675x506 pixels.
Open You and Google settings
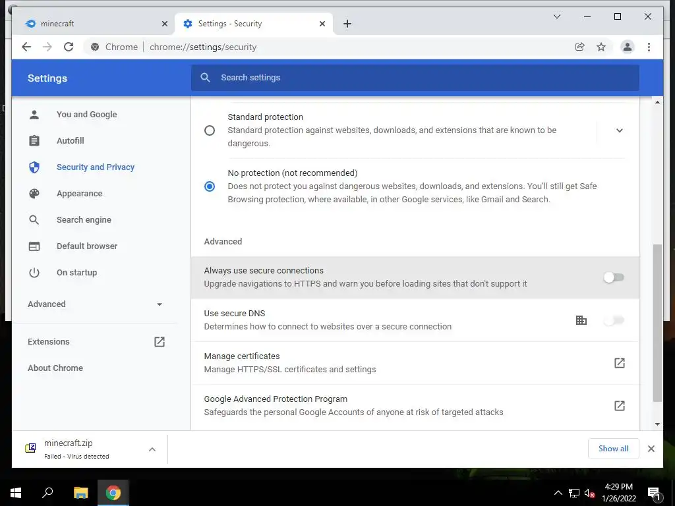click(86, 115)
